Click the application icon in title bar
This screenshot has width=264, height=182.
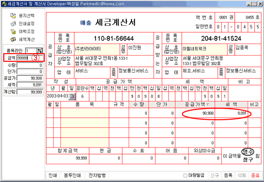coord(4,4)
